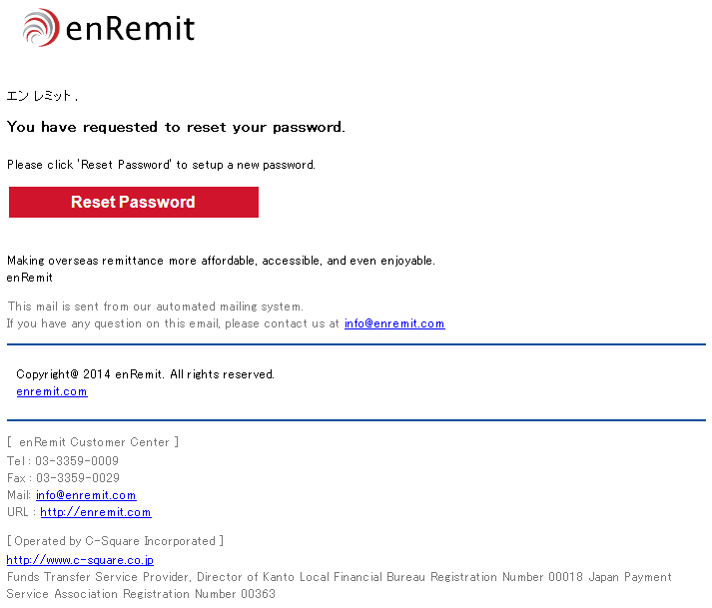Click the Japanese greeting エン レミット text
This screenshot has width=712, height=608.
pyautogui.click(x=42, y=96)
